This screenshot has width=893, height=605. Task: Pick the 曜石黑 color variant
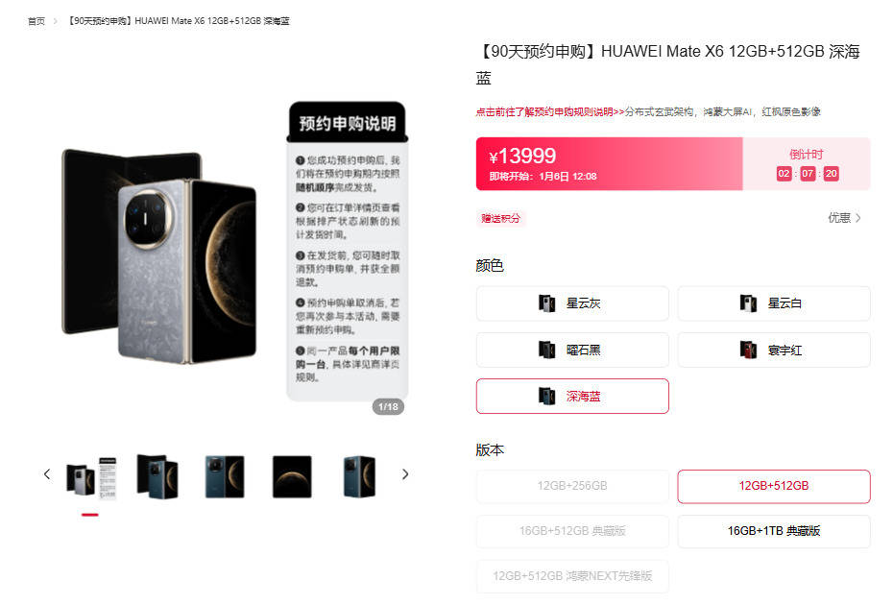click(x=571, y=350)
